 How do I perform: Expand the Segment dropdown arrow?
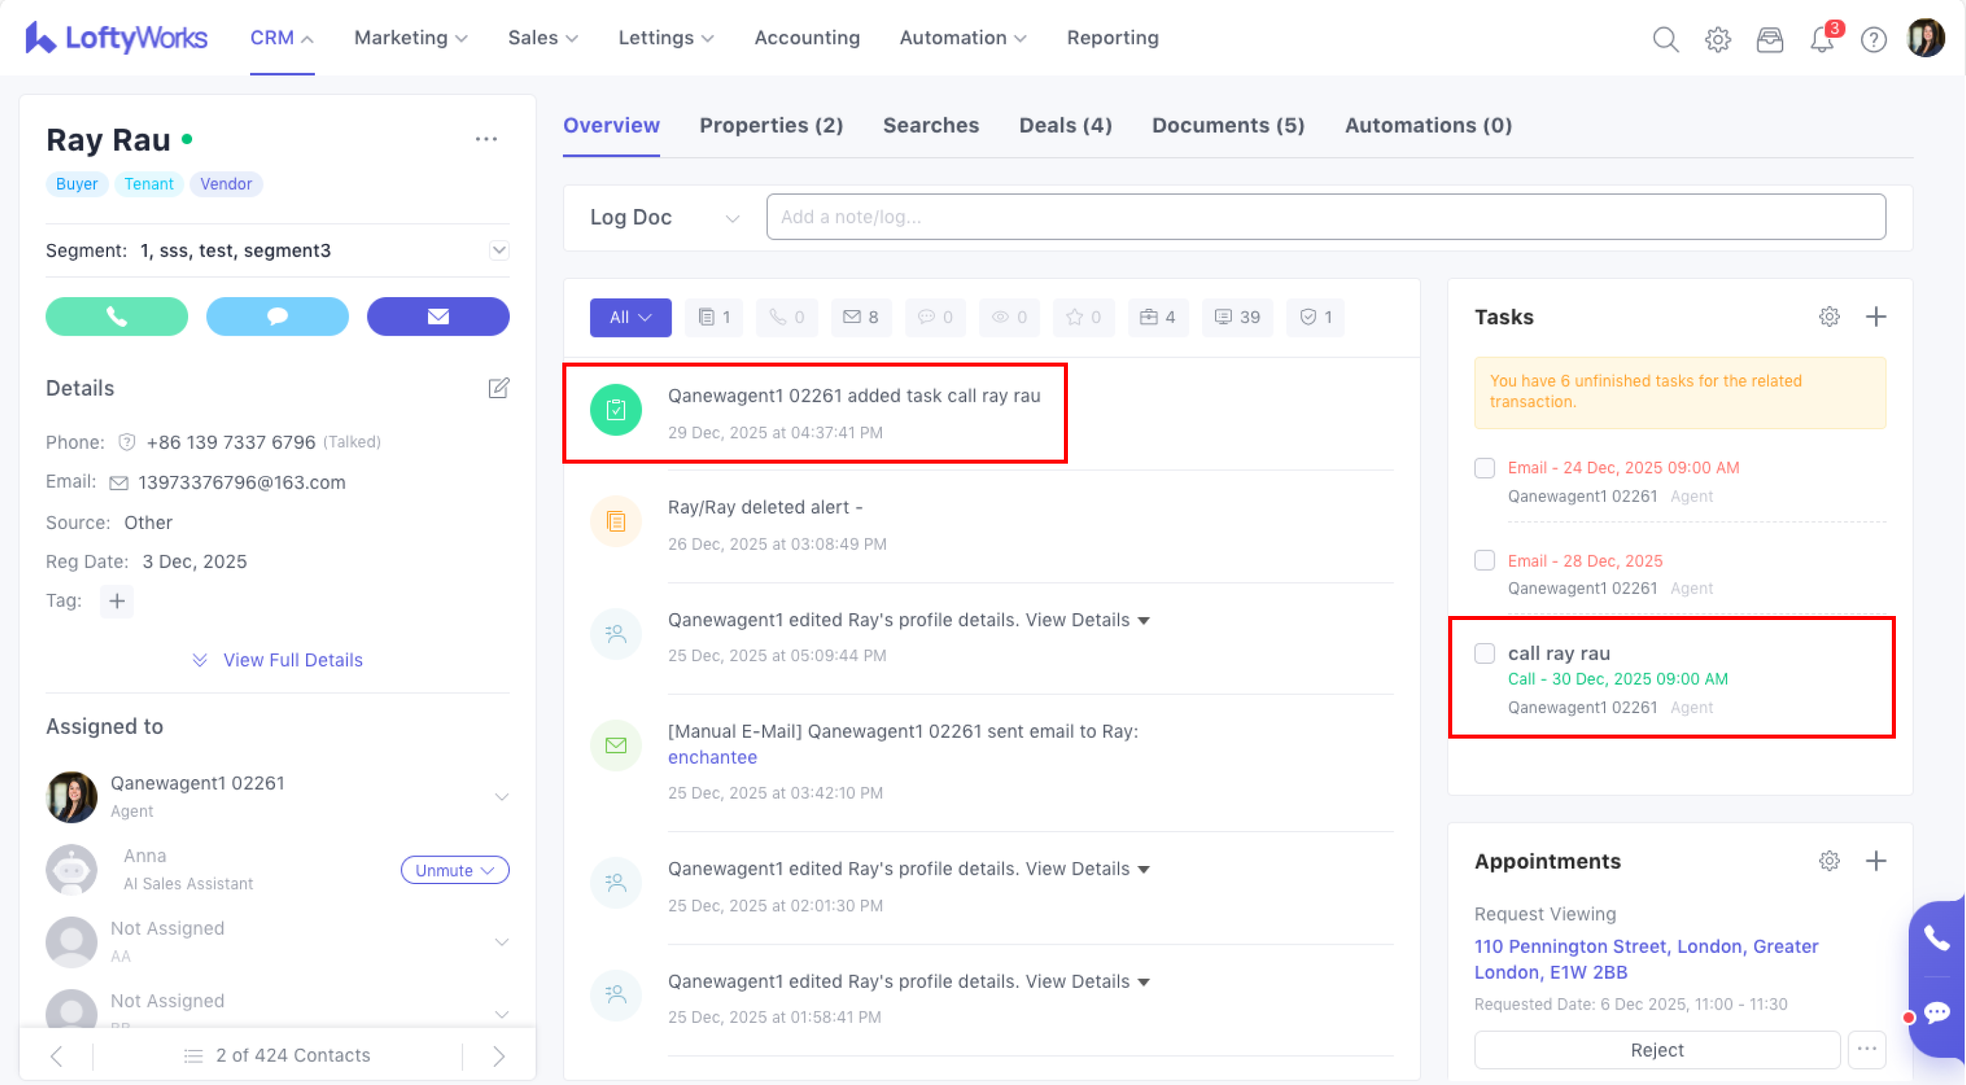coord(498,250)
